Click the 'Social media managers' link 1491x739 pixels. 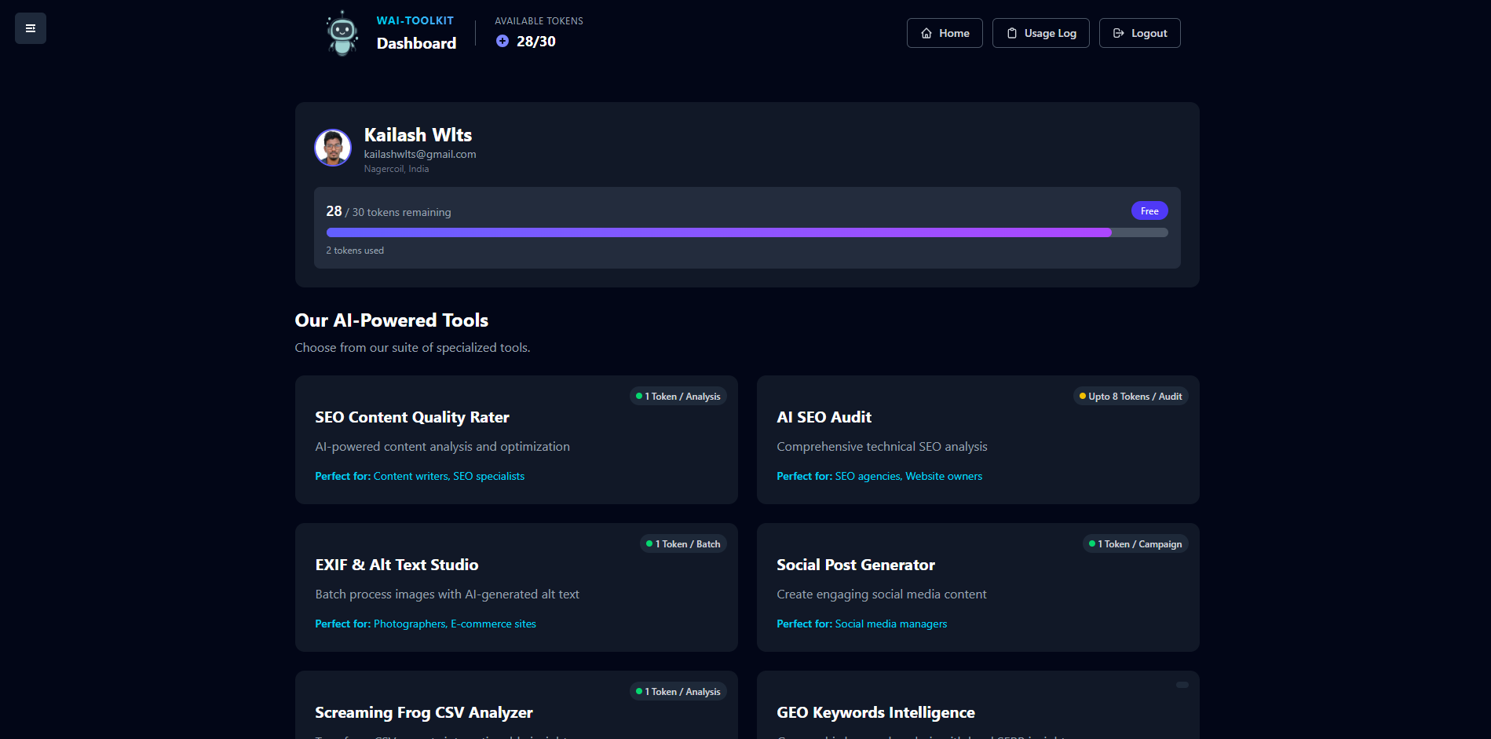pyautogui.click(x=891, y=624)
